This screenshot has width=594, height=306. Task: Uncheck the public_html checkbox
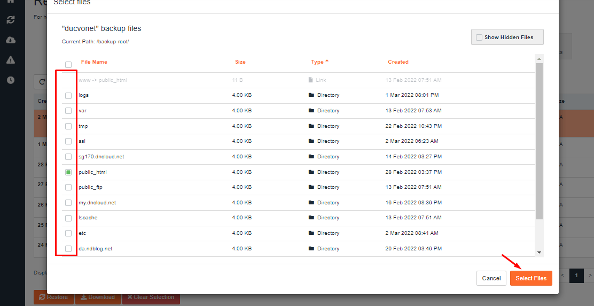coord(68,172)
